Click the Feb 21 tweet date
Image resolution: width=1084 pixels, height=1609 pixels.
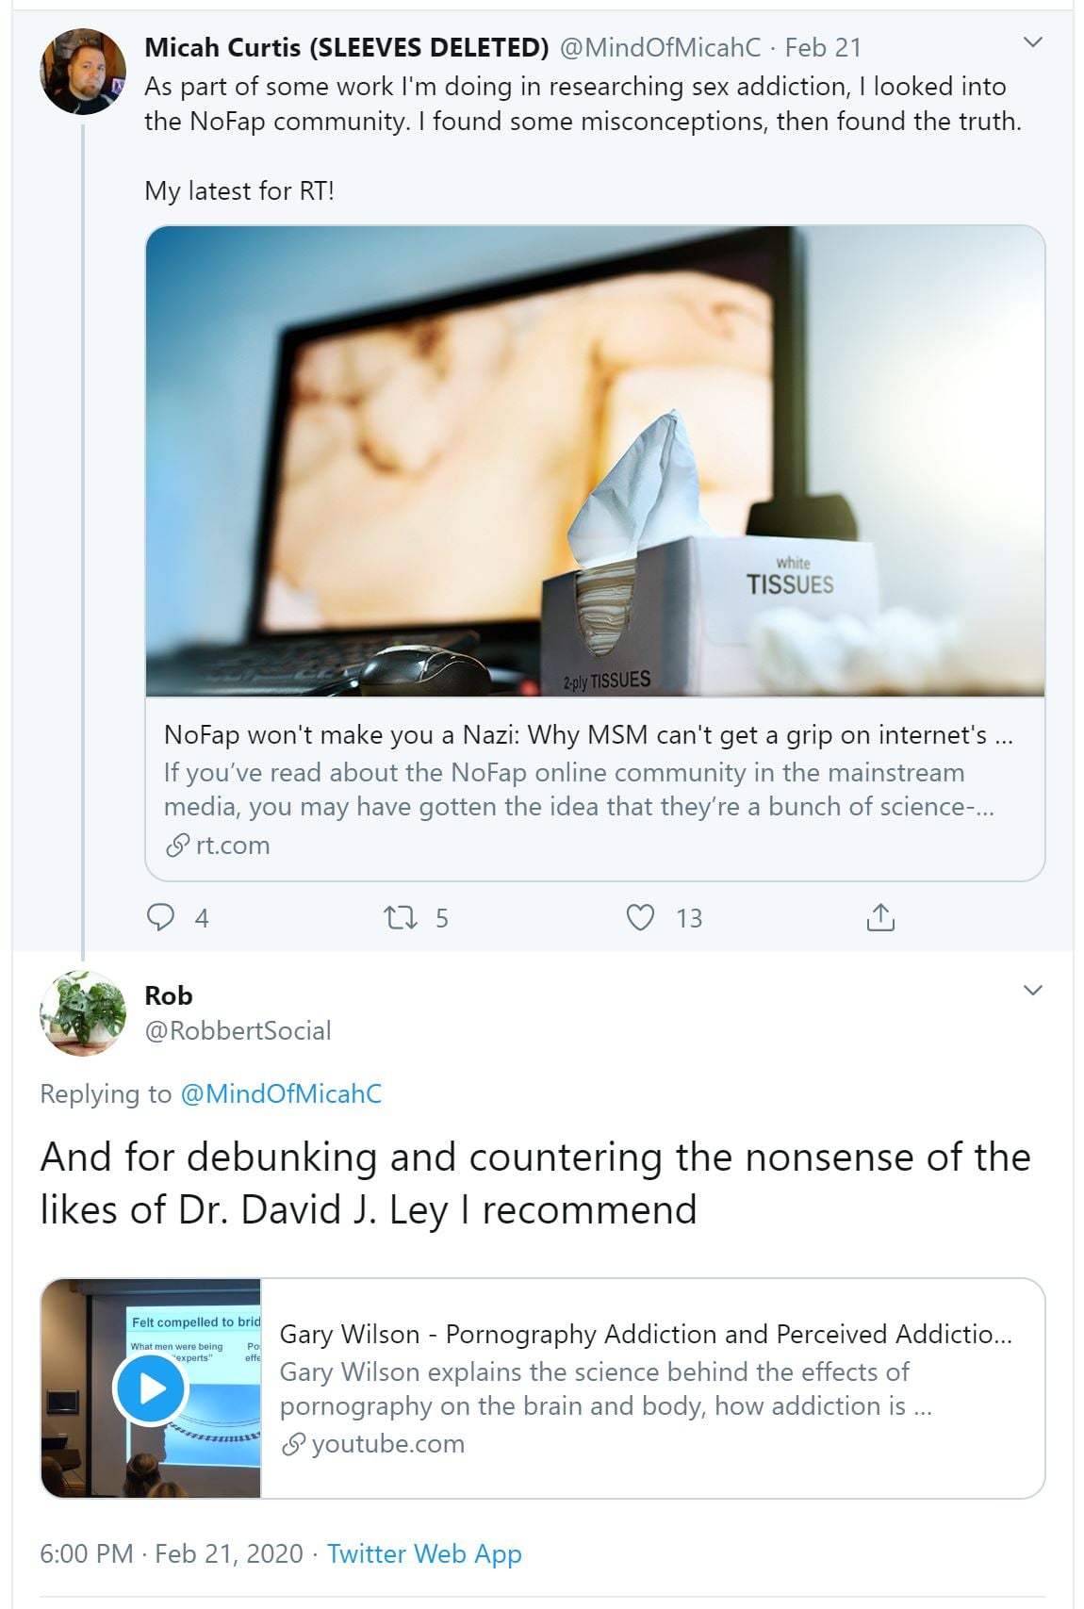click(x=823, y=47)
